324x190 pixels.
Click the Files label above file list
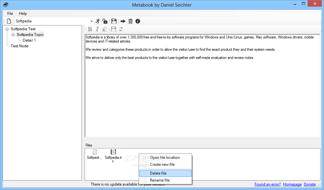click(x=89, y=145)
